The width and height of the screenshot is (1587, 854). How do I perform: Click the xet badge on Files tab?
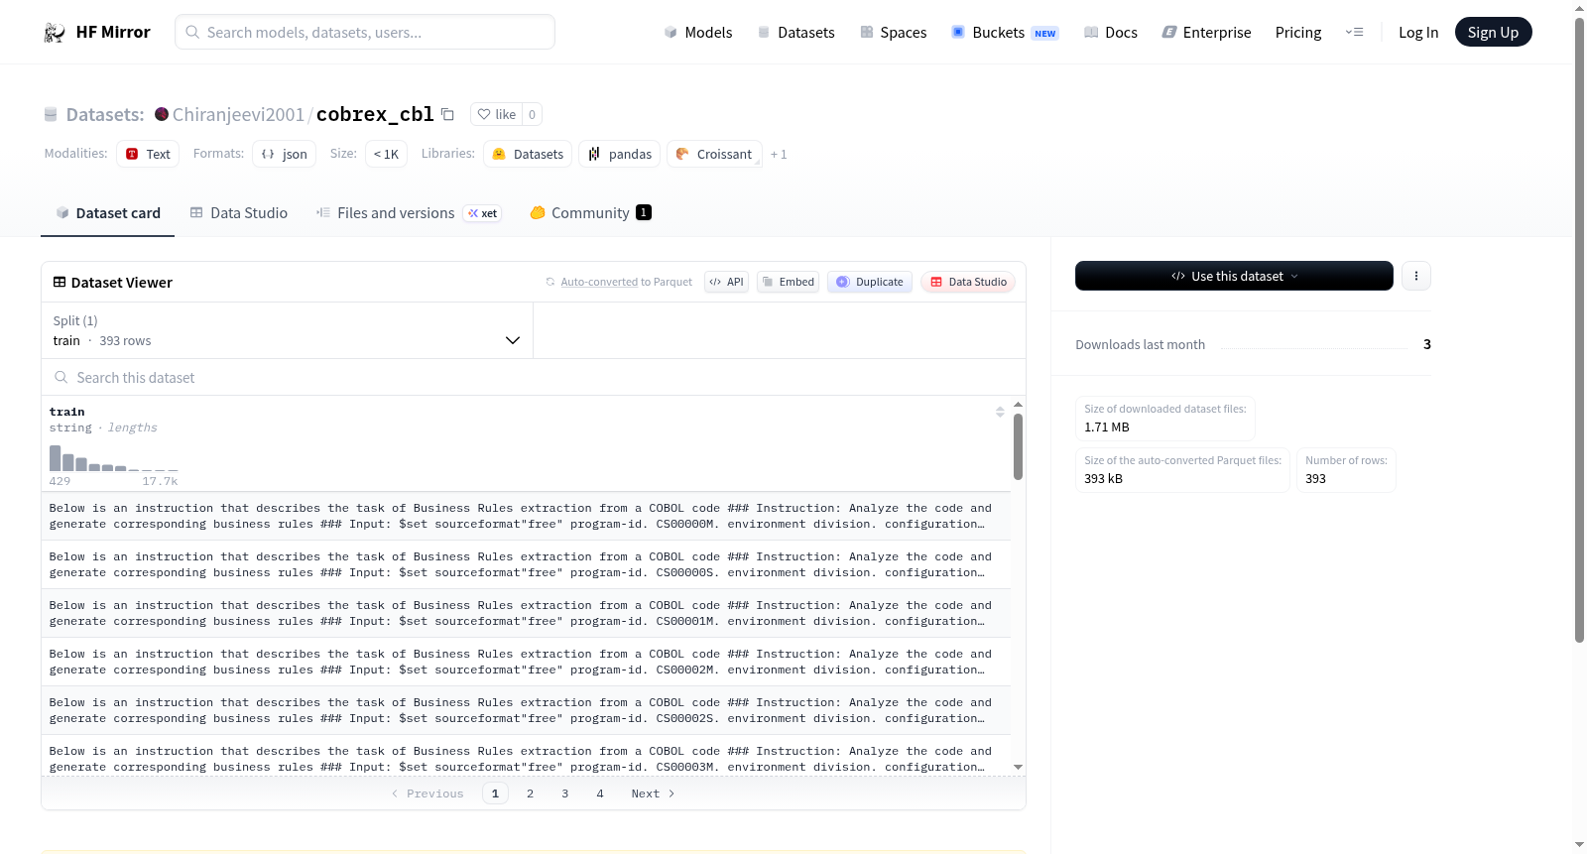pyautogui.click(x=483, y=213)
